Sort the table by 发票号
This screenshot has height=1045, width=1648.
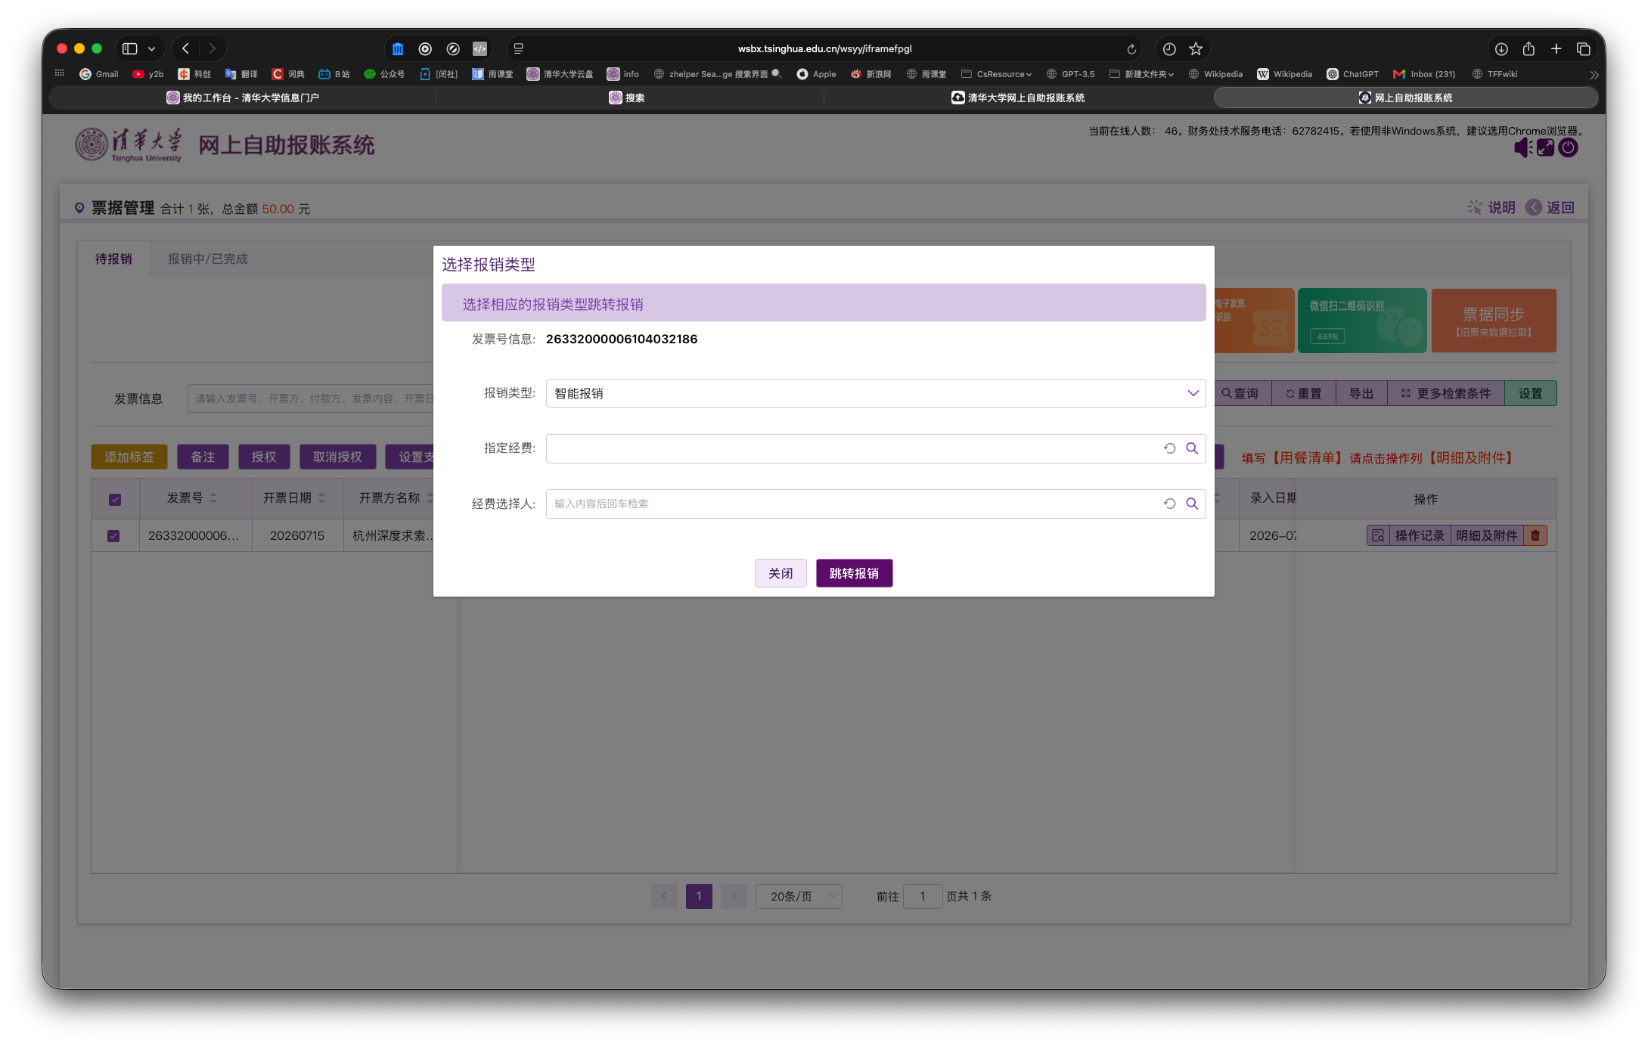click(x=213, y=498)
